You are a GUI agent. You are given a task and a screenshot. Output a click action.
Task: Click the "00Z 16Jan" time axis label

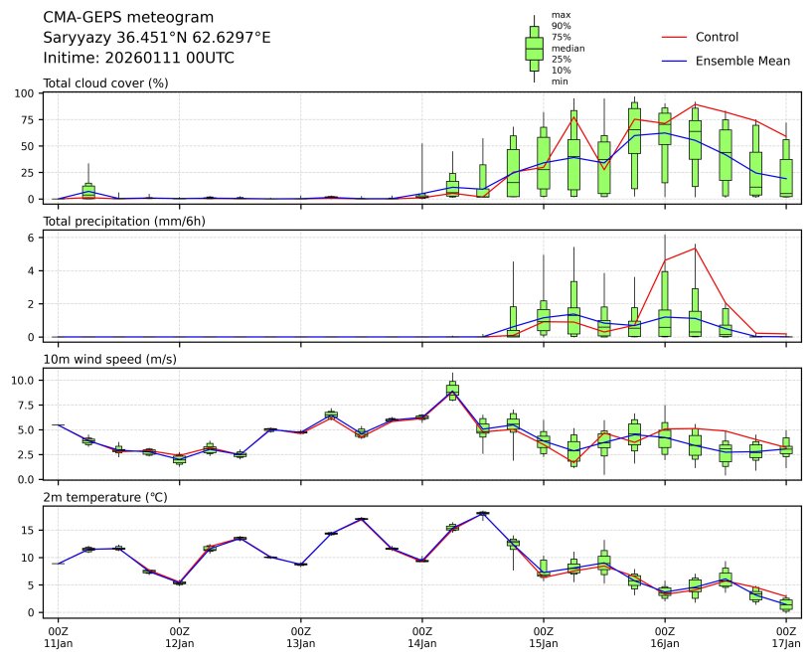665,638
